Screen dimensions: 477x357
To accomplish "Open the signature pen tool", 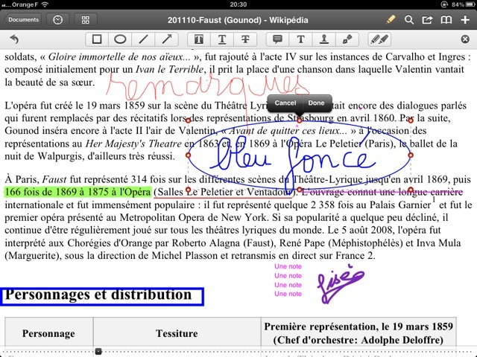I will (x=346, y=39).
